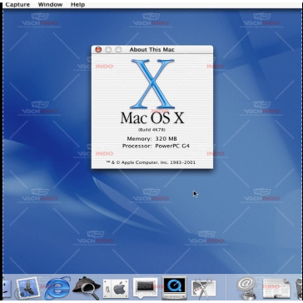Click the Build 4K78 version text
This screenshot has width=303, height=303.
click(x=152, y=130)
